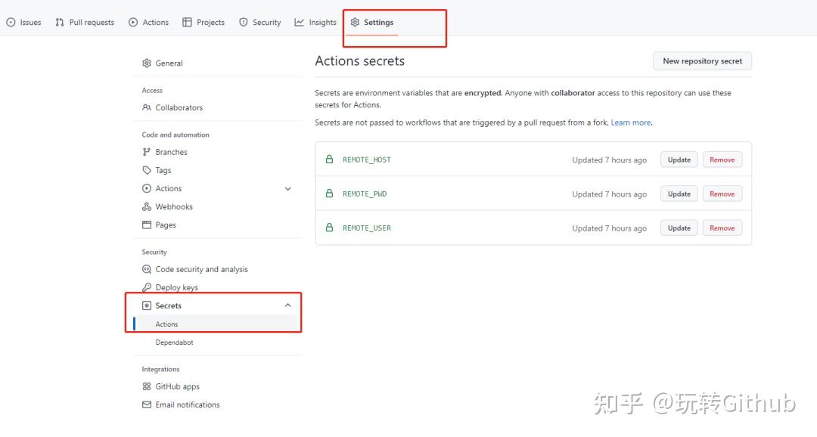Select the Tags icon in sidebar
The width and height of the screenshot is (817, 437).
coord(147,170)
